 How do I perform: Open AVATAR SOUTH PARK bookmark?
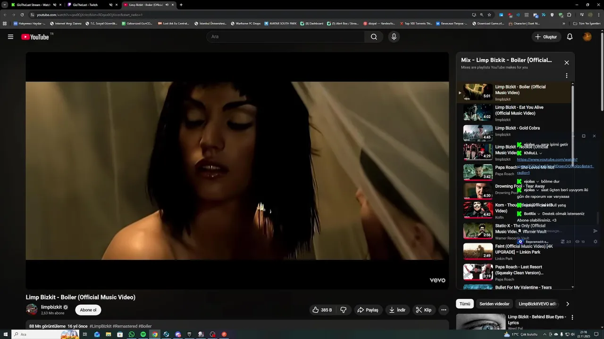point(280,23)
